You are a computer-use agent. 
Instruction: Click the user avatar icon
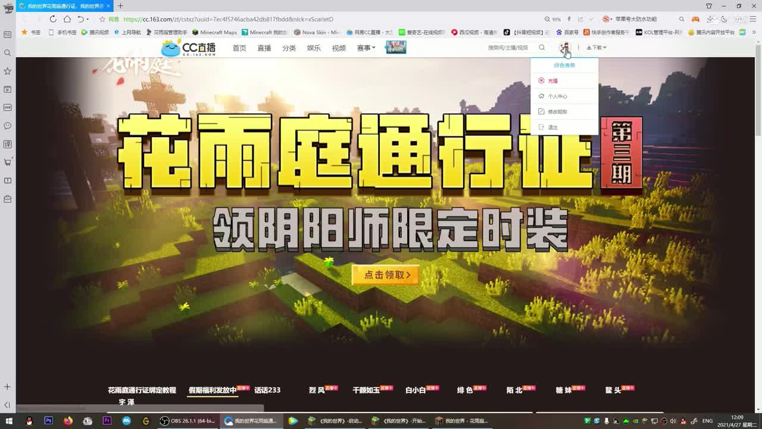tap(564, 47)
